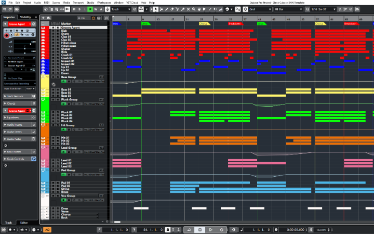The image size is (374, 234).
Task: Select the Color paint bucket tool
Action: click(x=221, y=9)
